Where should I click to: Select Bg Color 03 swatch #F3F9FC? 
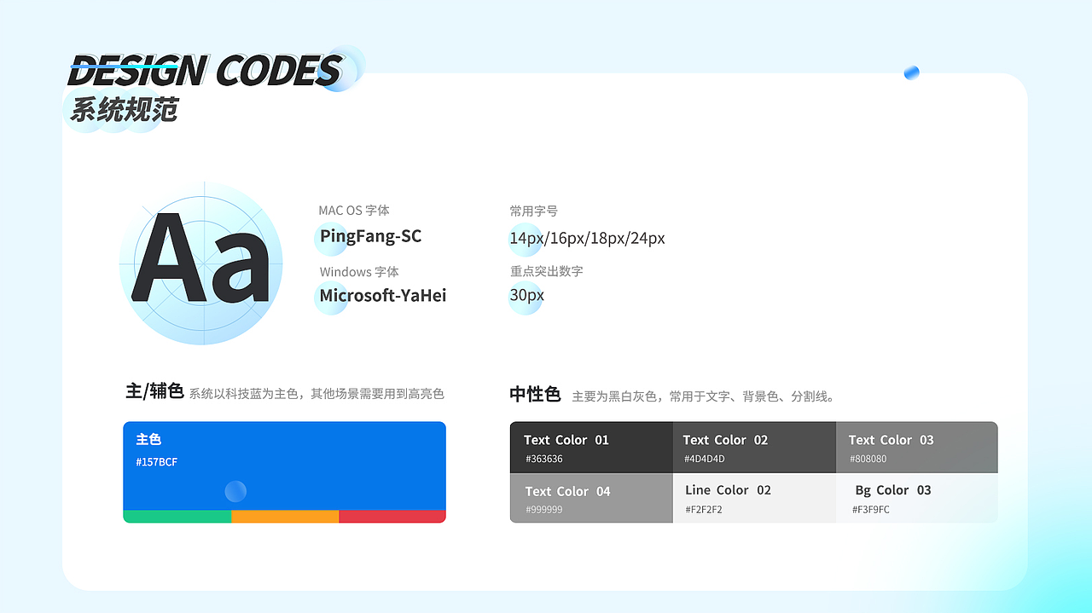click(917, 498)
